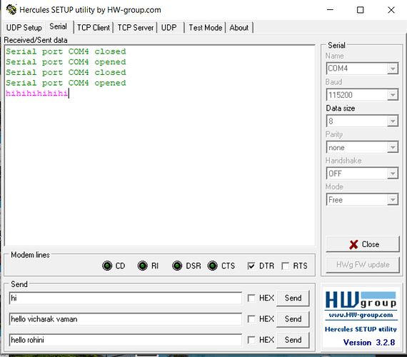
Task: Expand the Parity dropdown set to none
Action: [393, 148]
